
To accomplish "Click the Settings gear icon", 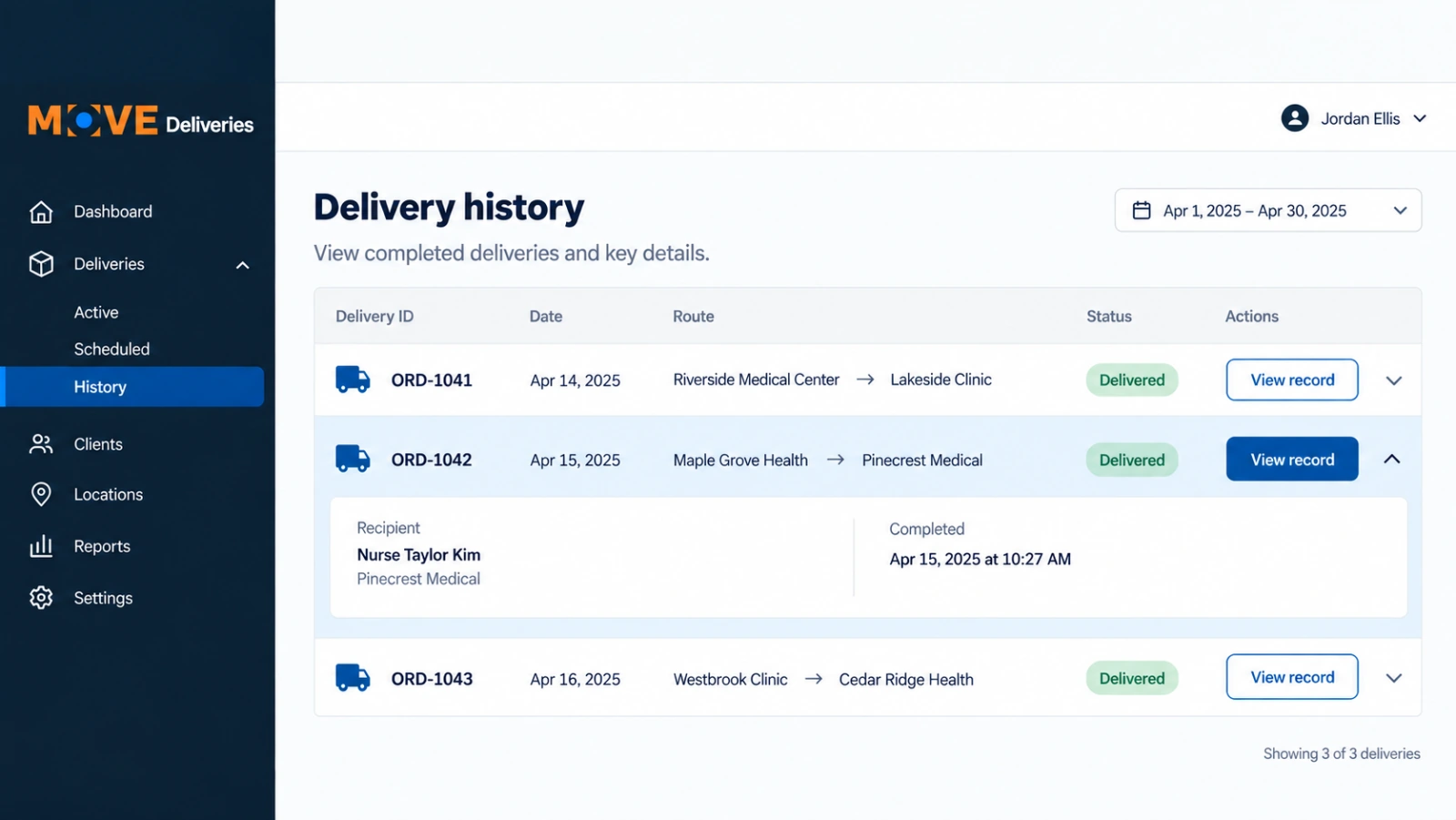I will [x=41, y=598].
